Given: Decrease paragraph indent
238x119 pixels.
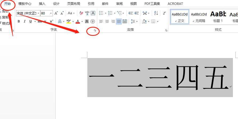Looking at the screenshot, I should (x=131, y=13).
